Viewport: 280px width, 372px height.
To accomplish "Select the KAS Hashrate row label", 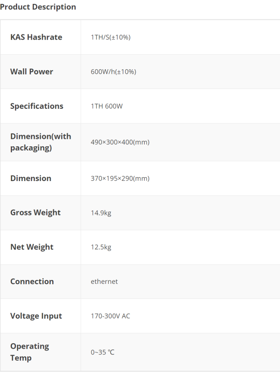I will 36,37.
